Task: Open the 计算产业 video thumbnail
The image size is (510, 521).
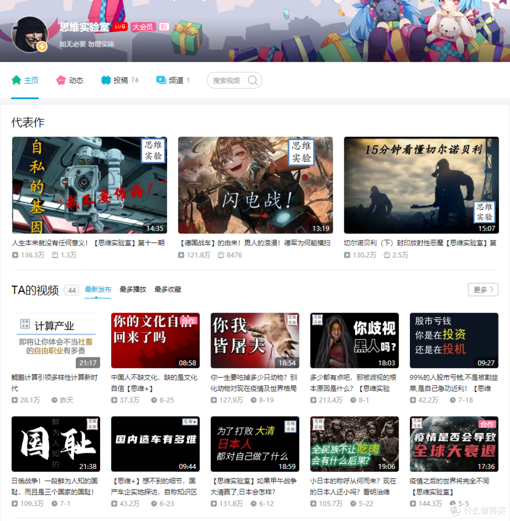Action: click(56, 340)
